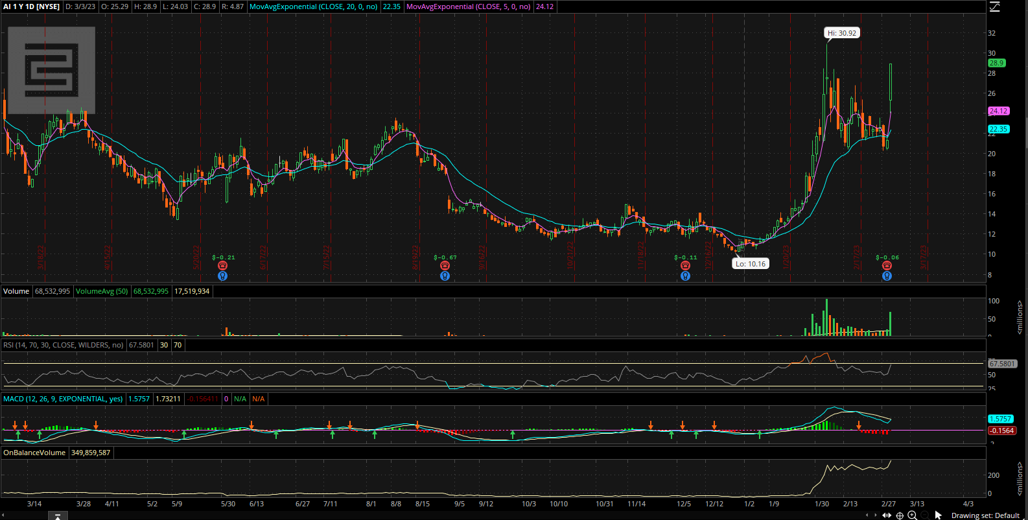Click the RSI oversold value 30
This screenshot has height=520, width=1028.
[x=164, y=345]
